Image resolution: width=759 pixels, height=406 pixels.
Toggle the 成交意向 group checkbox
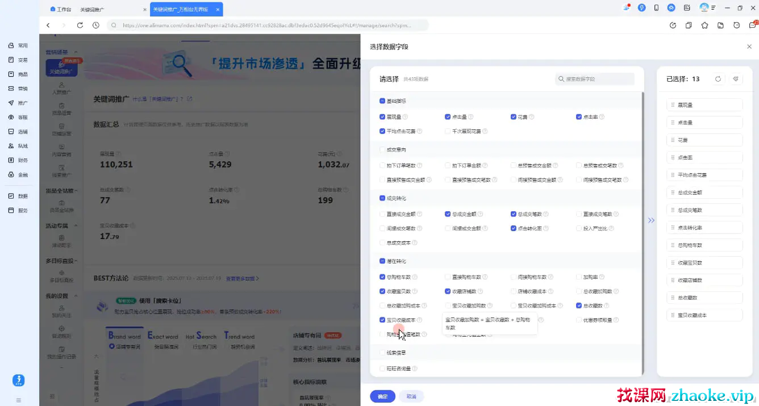[382, 150]
